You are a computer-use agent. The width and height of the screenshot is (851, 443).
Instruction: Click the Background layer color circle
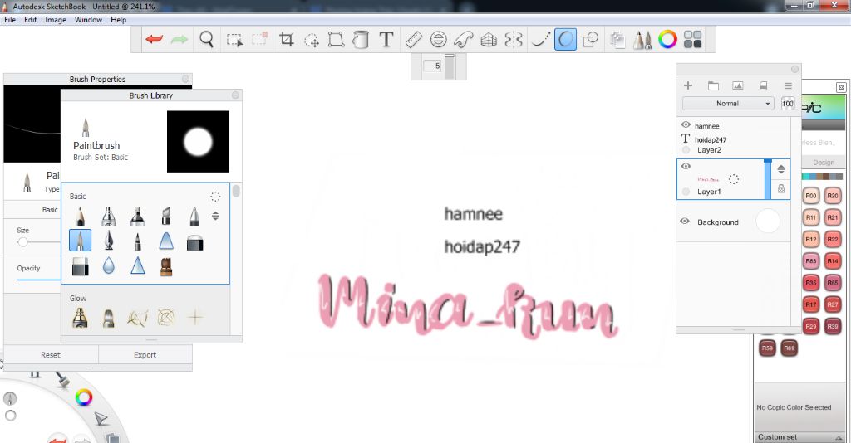pos(767,221)
